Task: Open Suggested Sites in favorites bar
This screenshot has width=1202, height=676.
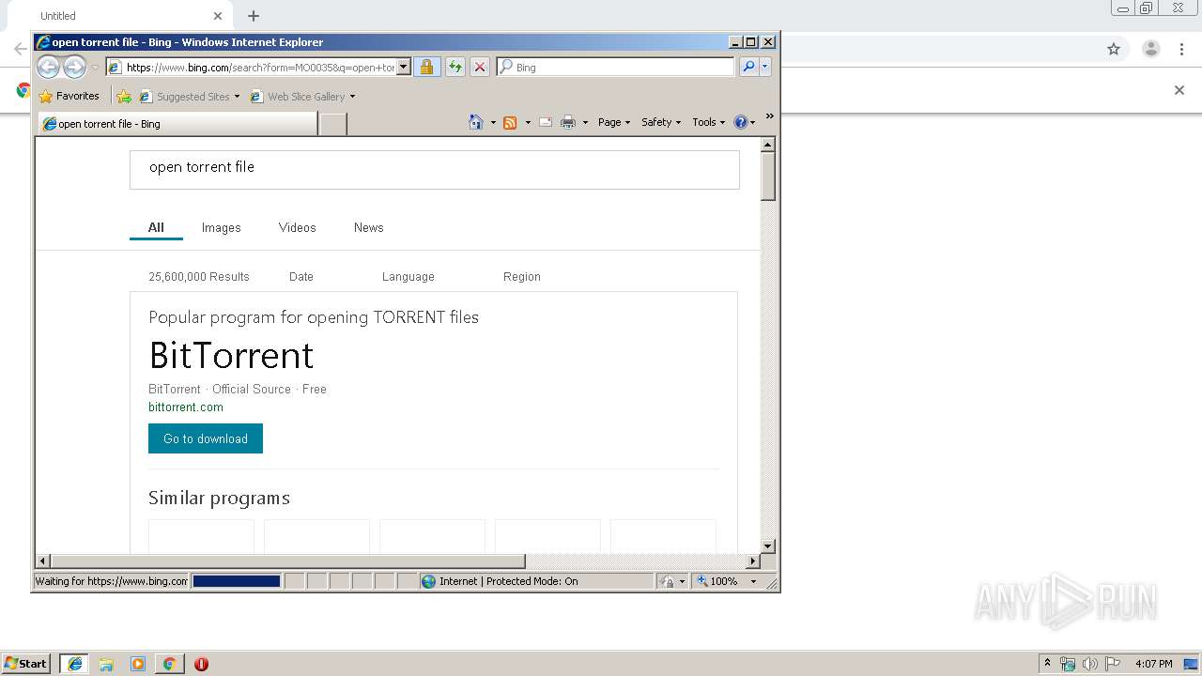Action: pyautogui.click(x=189, y=96)
